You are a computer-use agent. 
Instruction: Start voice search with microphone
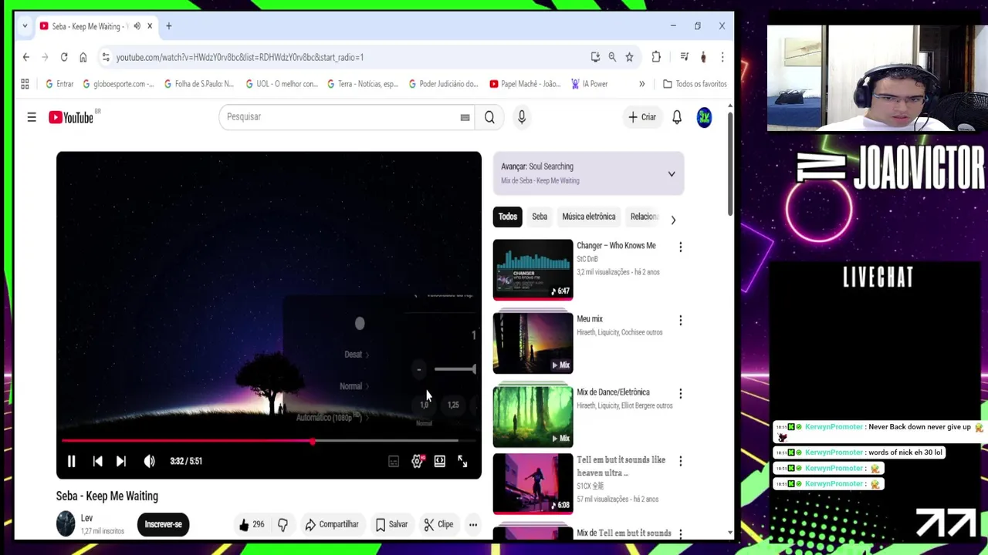pos(522,117)
